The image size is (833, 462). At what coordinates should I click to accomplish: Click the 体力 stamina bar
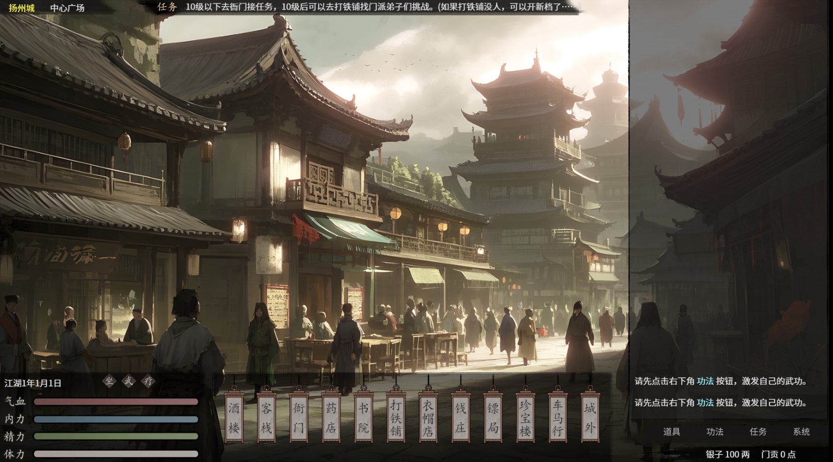(116, 454)
